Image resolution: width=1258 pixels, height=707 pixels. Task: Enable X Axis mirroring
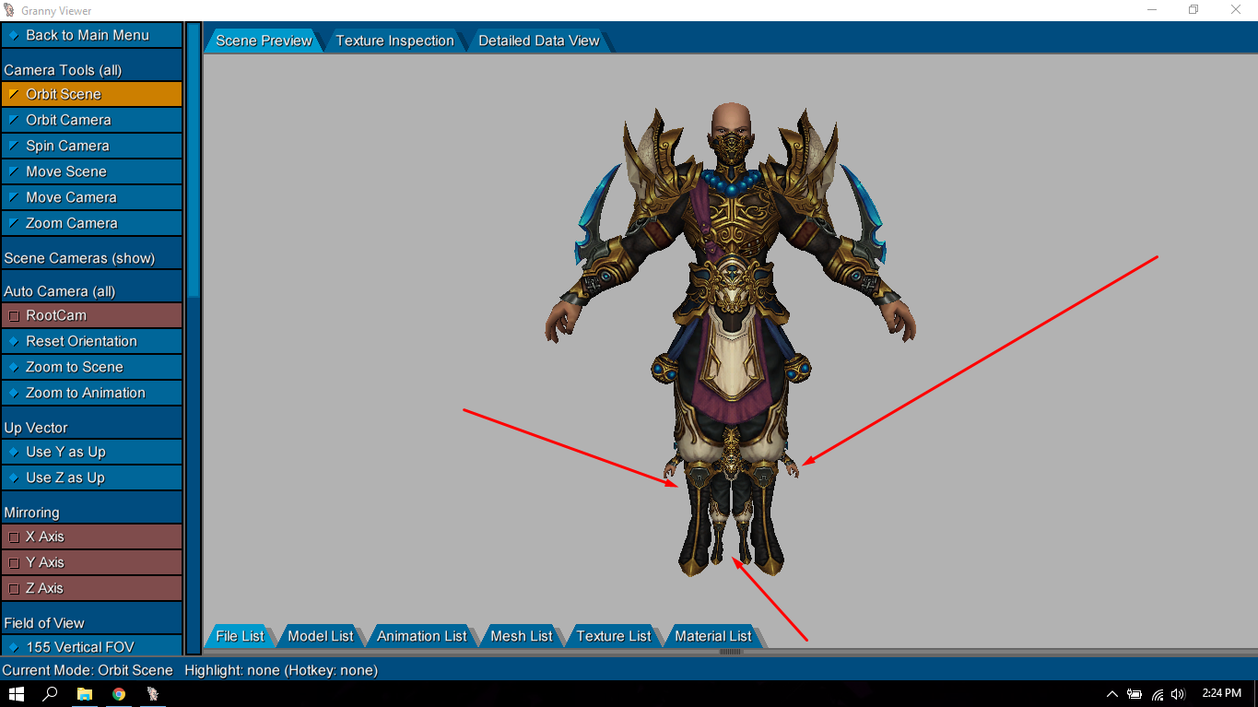tap(91, 536)
